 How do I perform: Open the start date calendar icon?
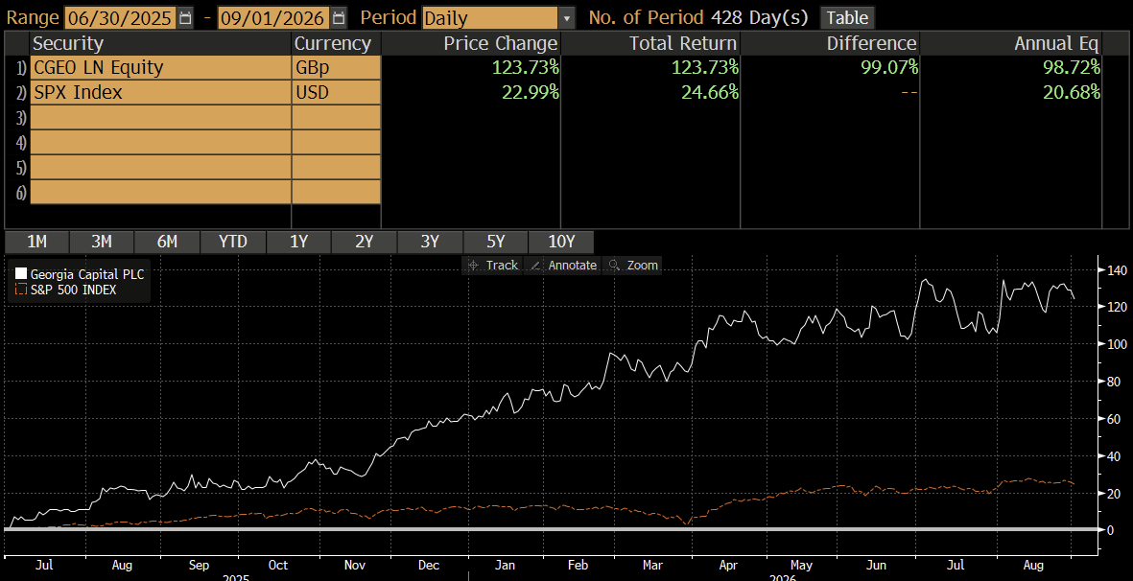point(186,17)
